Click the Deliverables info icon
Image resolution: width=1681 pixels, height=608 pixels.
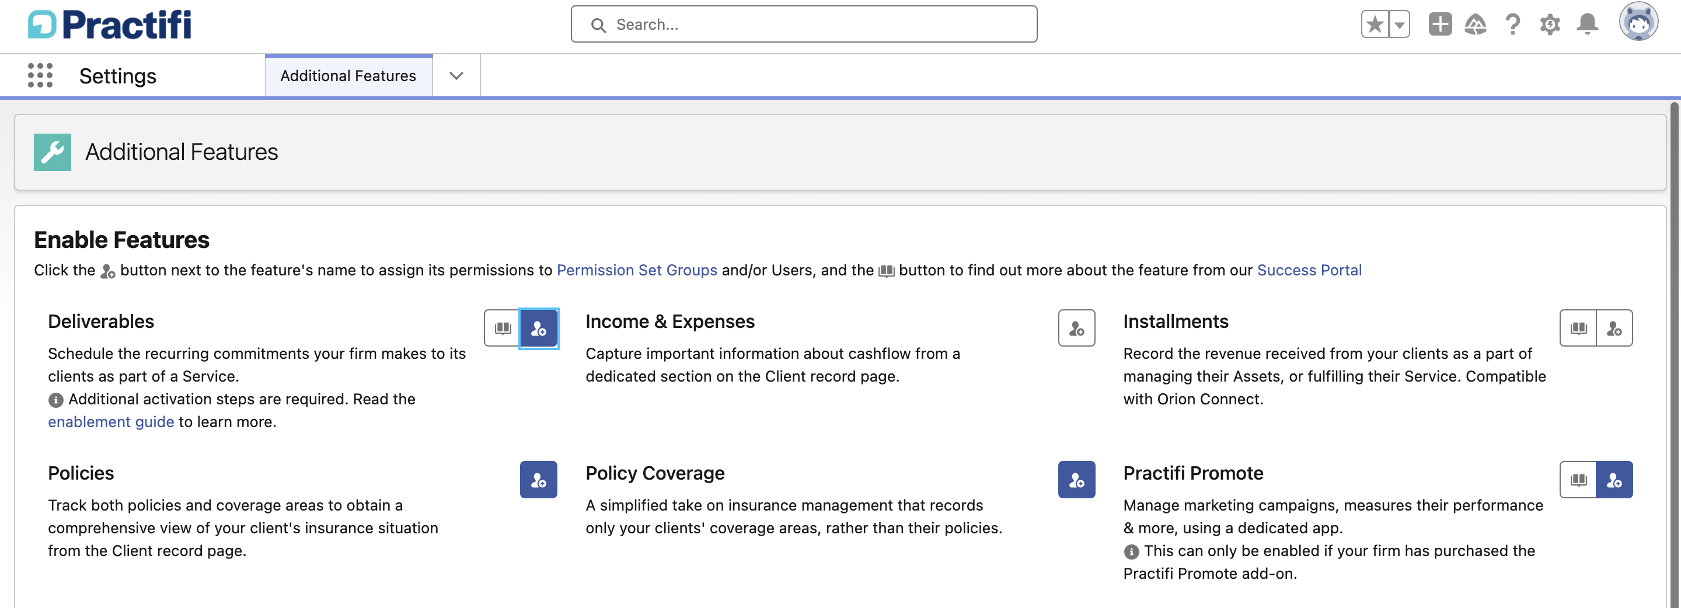coord(55,400)
